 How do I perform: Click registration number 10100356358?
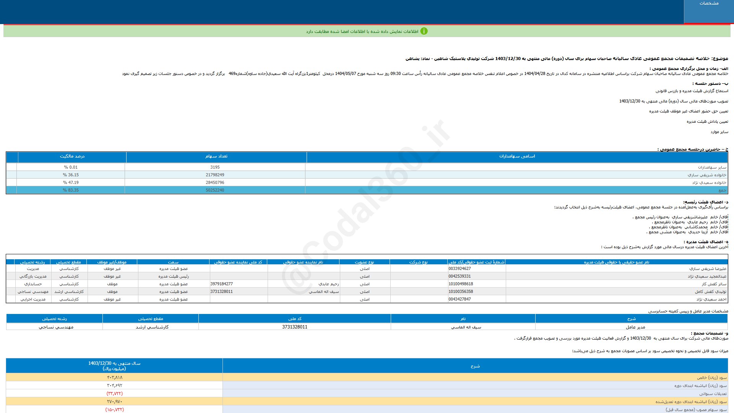point(461,292)
